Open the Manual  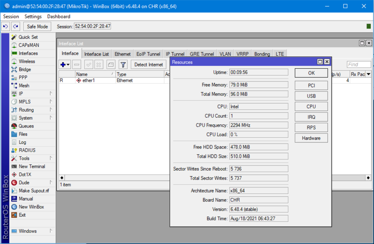click(x=26, y=199)
